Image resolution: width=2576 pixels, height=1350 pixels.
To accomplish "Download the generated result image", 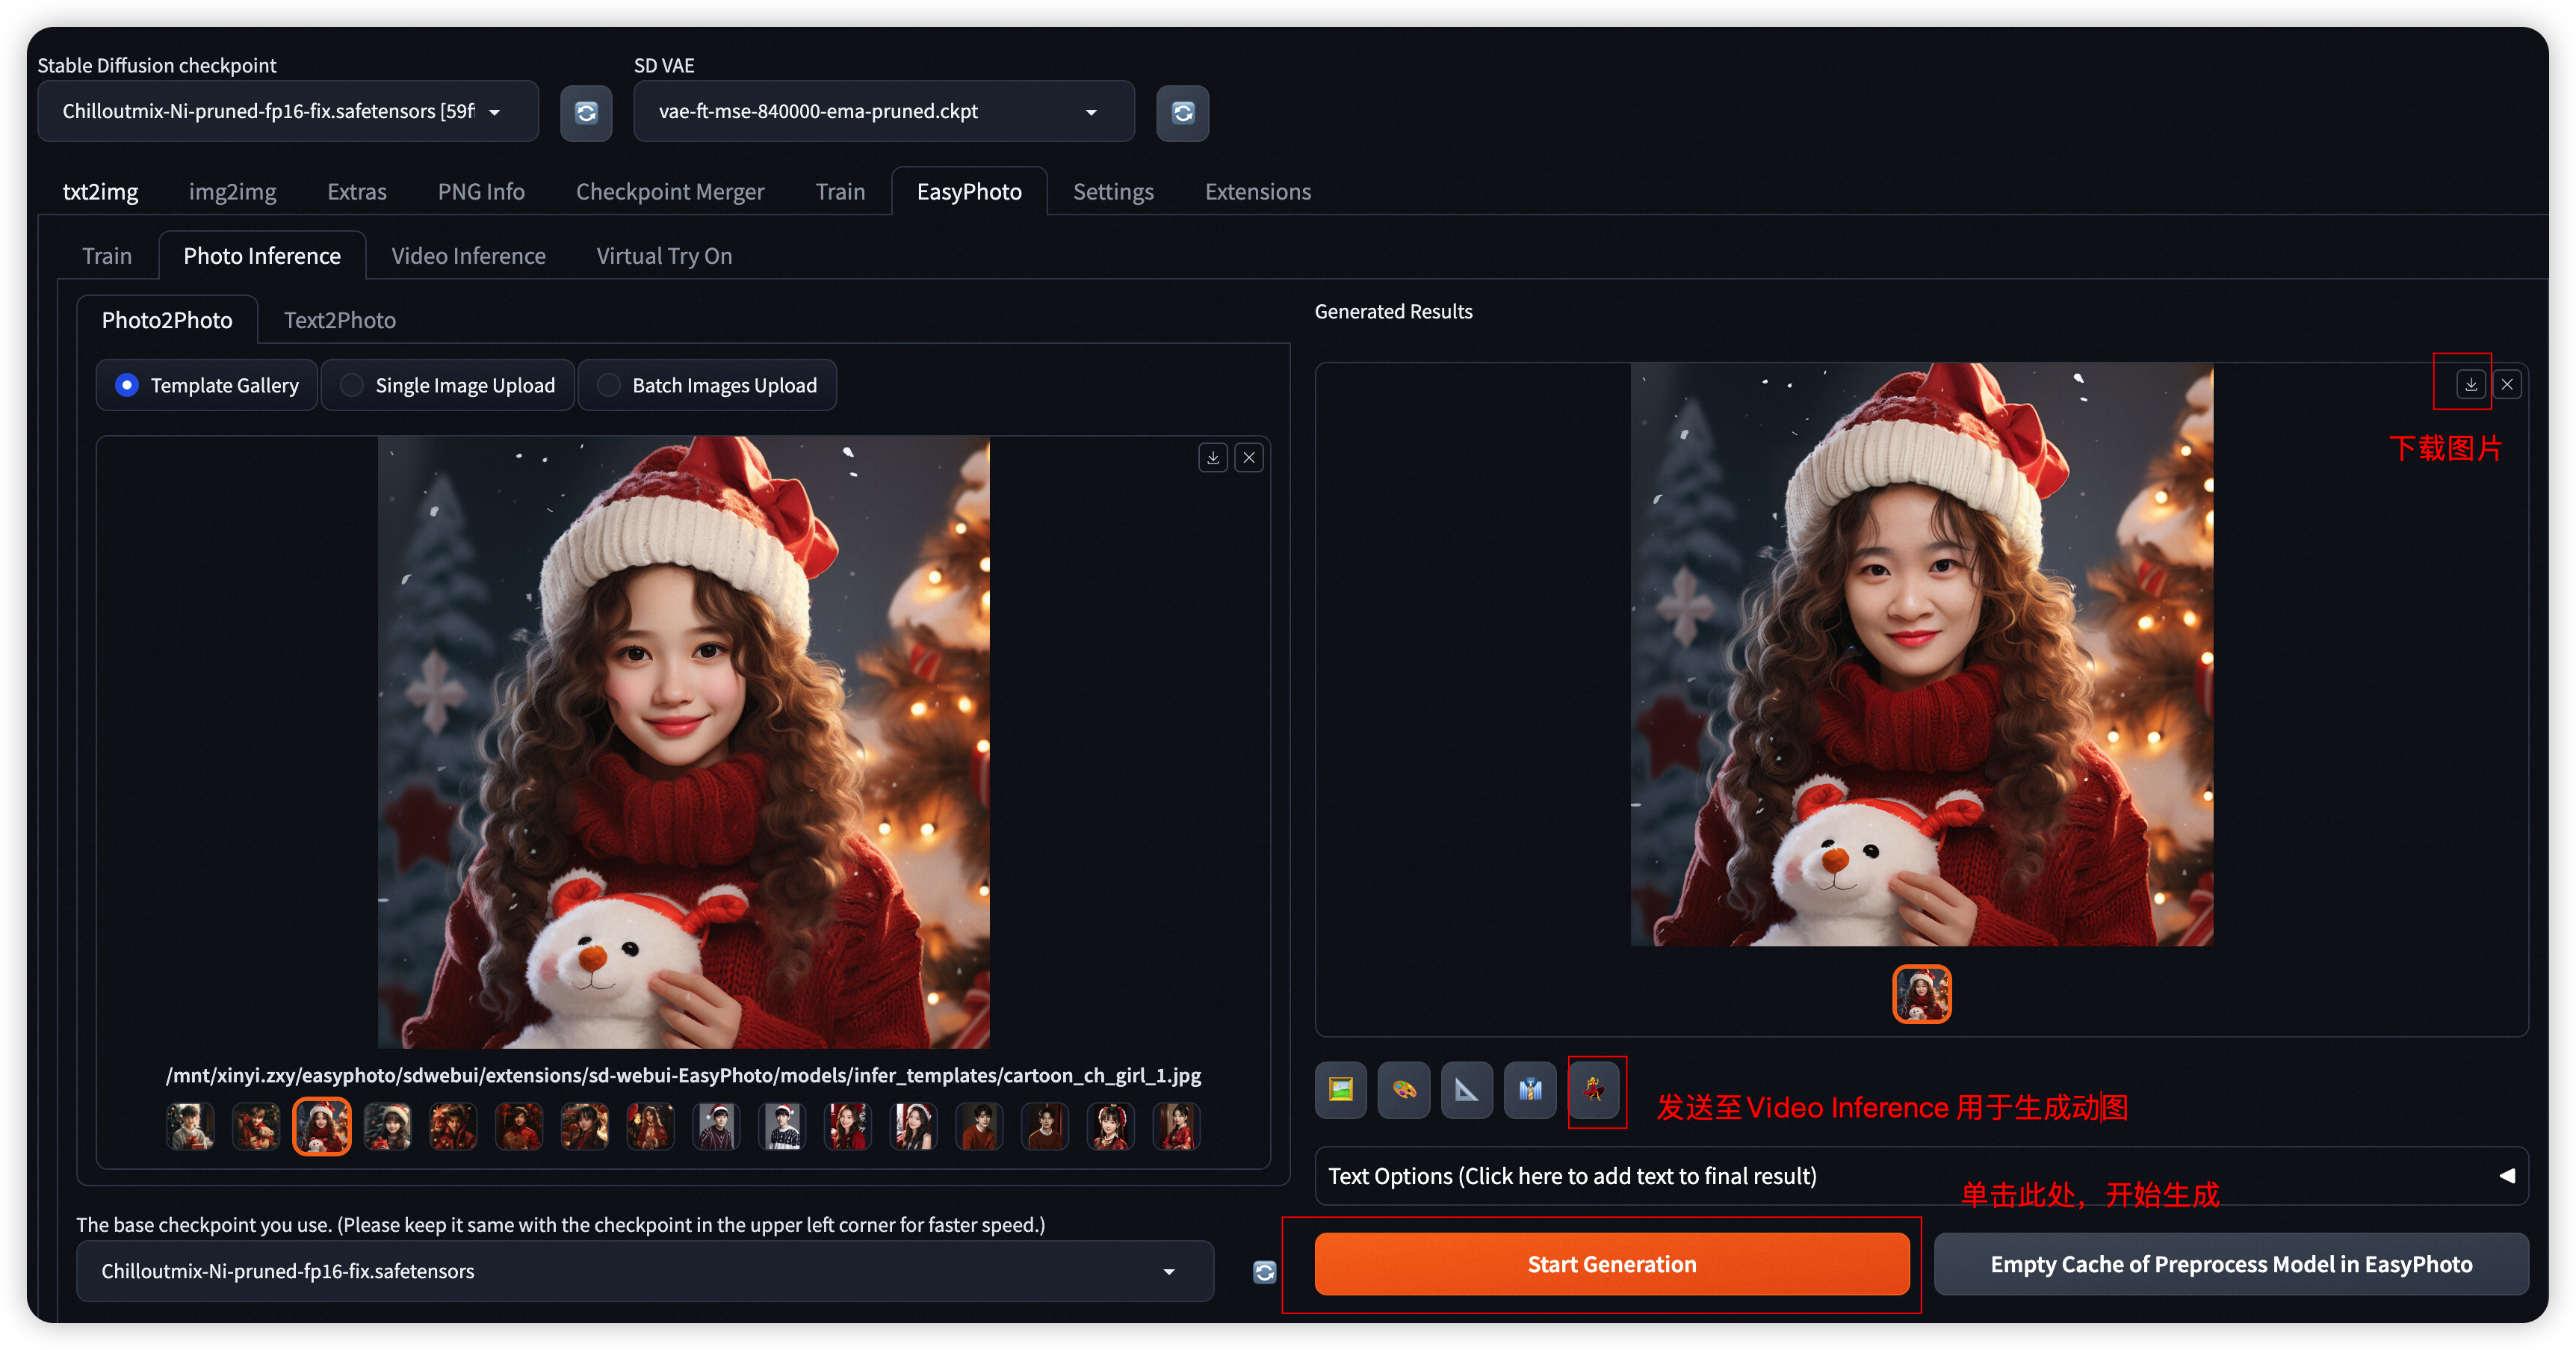I will [2471, 384].
